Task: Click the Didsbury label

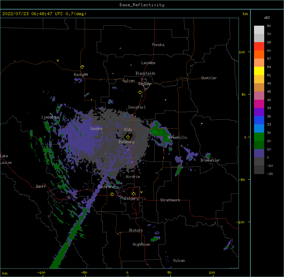Action: tap(127, 142)
